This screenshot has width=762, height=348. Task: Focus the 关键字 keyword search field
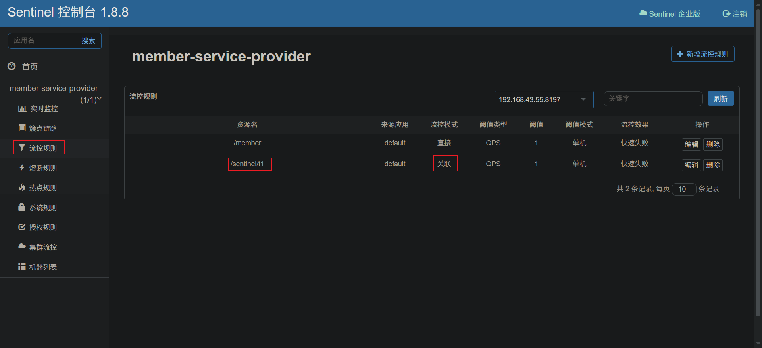pyautogui.click(x=653, y=99)
